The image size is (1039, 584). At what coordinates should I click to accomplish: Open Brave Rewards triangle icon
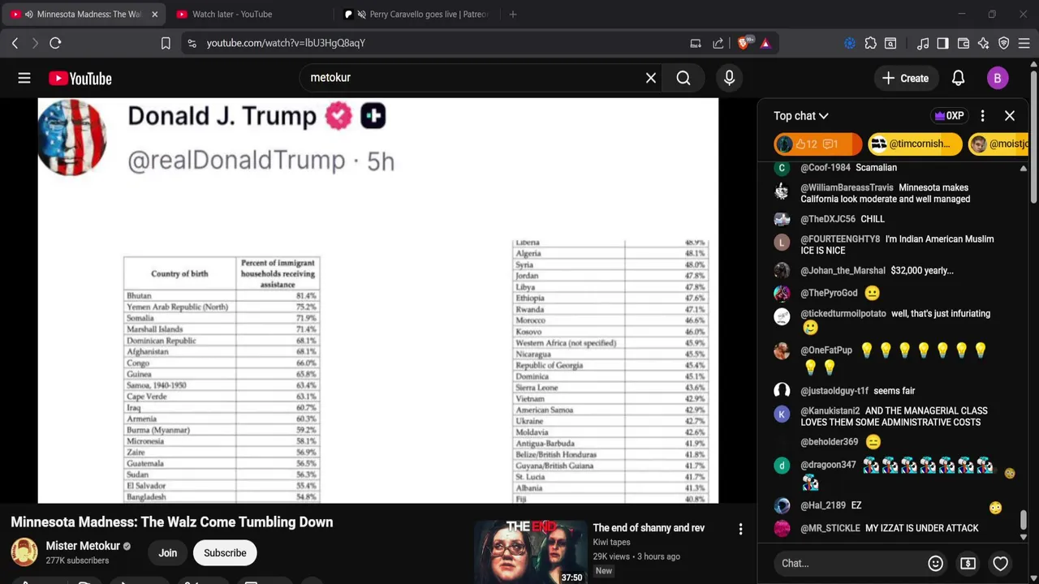point(765,43)
